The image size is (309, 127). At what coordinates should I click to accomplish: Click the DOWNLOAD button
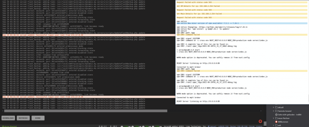8,118
